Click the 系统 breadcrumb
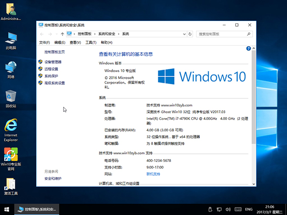The image size is (287, 215). tap(125, 34)
